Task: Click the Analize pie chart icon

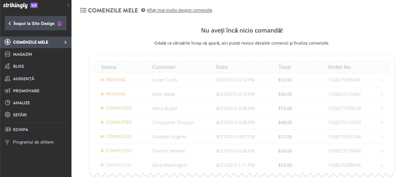Action: coord(8,103)
